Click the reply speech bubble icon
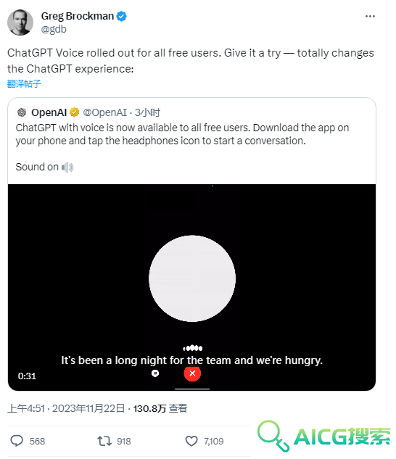Screen dimensions: 396x459 (x=17, y=441)
